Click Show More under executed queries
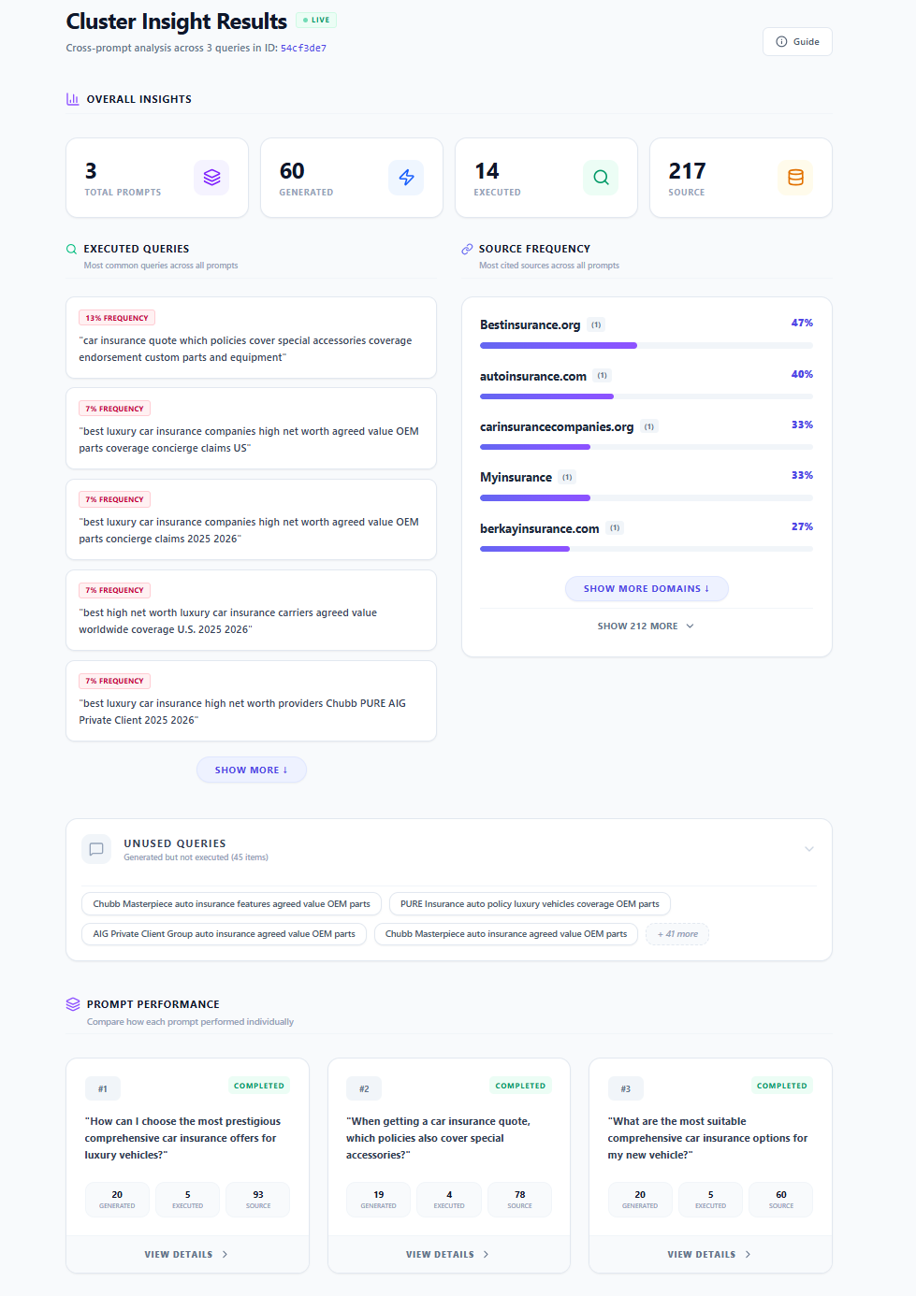916x1296 pixels. (251, 770)
